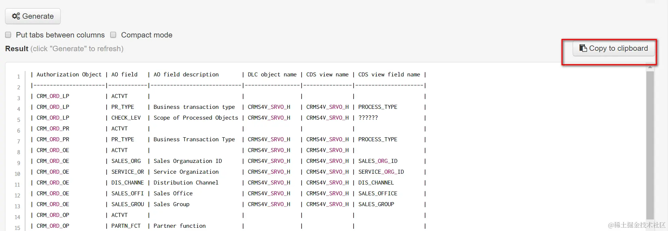Click 'CHECK_LEV' on line 5
The width and height of the screenshot is (668, 231).
pyautogui.click(x=126, y=118)
